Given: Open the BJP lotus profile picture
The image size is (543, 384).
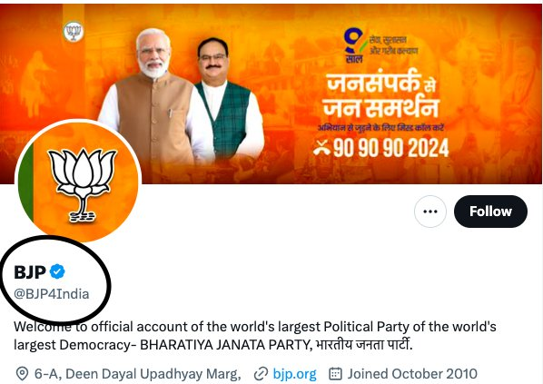Looking at the screenshot, I should (78, 182).
